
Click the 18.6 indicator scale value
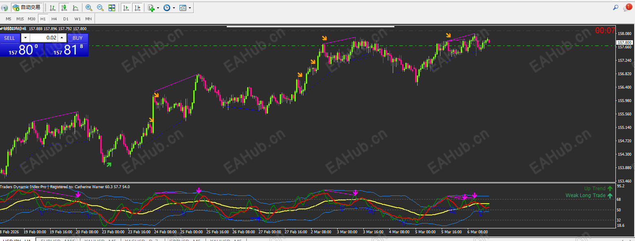(x=622, y=225)
